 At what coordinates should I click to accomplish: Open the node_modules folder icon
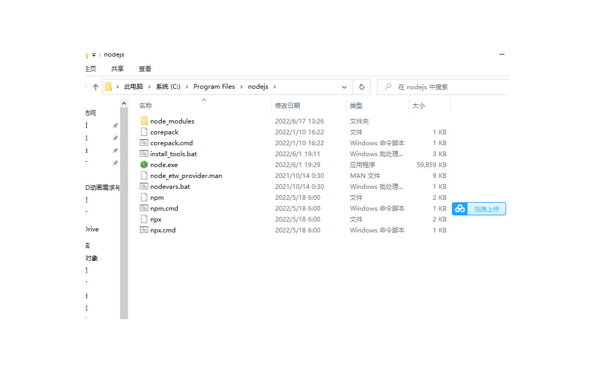pyautogui.click(x=144, y=121)
